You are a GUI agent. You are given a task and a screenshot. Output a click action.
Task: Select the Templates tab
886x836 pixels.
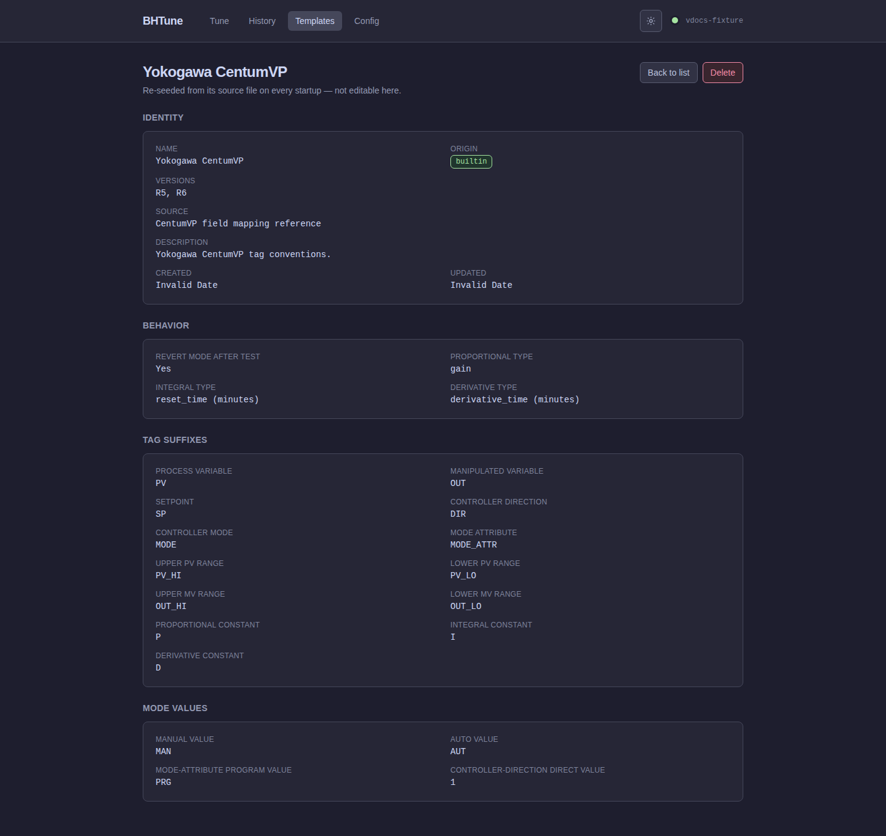coord(315,21)
